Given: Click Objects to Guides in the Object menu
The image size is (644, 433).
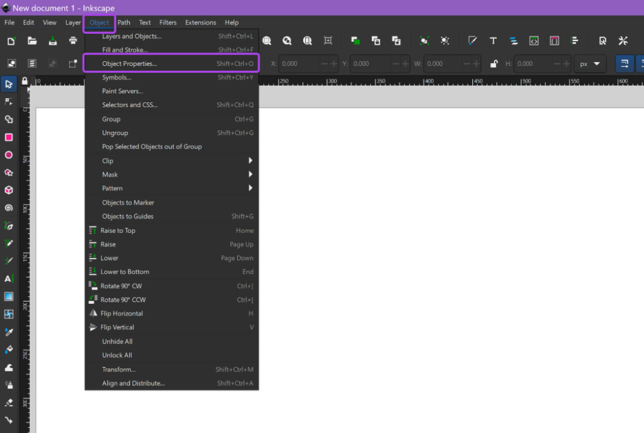Looking at the screenshot, I should pos(127,216).
